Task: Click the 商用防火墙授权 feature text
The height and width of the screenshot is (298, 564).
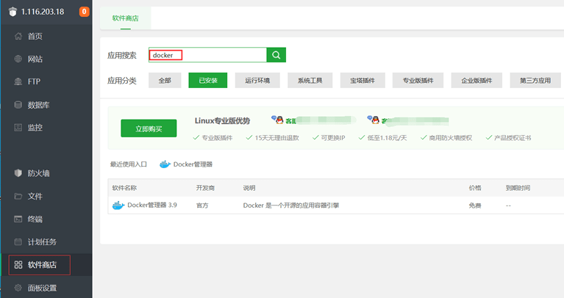Action: 450,138
